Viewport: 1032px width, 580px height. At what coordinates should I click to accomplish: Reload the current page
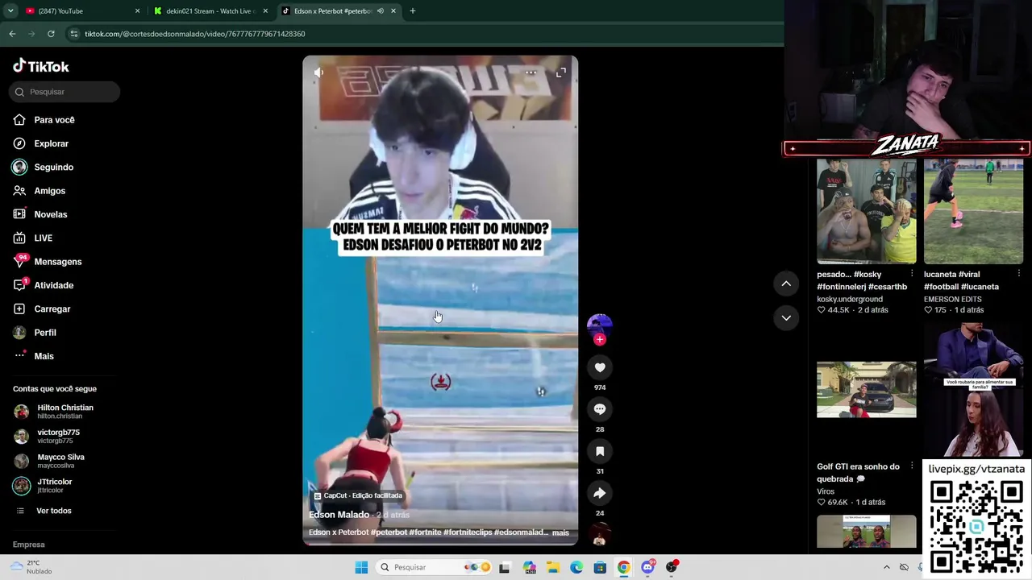point(51,34)
